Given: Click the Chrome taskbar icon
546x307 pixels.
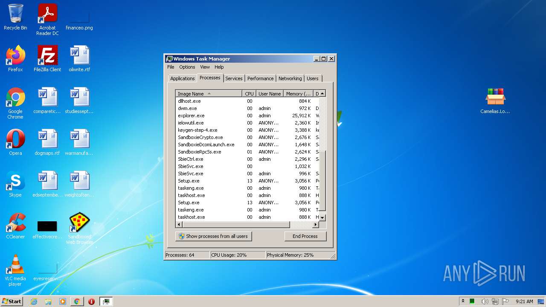Looking at the screenshot, I should [77, 301].
